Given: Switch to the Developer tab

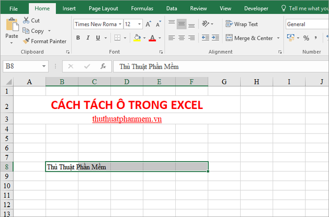Looking at the screenshot, I should click(256, 8).
